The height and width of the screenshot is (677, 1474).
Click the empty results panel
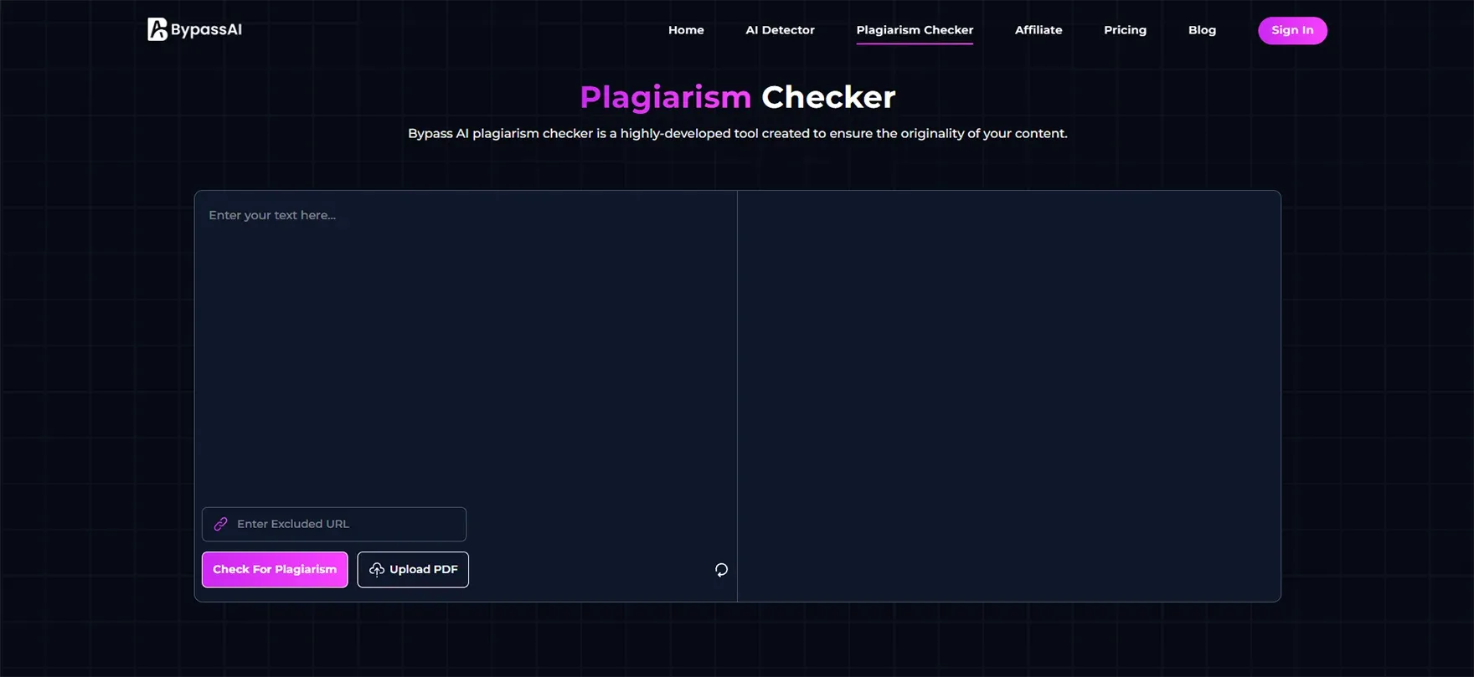1009,396
